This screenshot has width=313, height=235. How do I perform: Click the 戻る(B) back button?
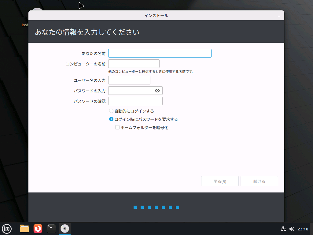[x=220, y=181]
